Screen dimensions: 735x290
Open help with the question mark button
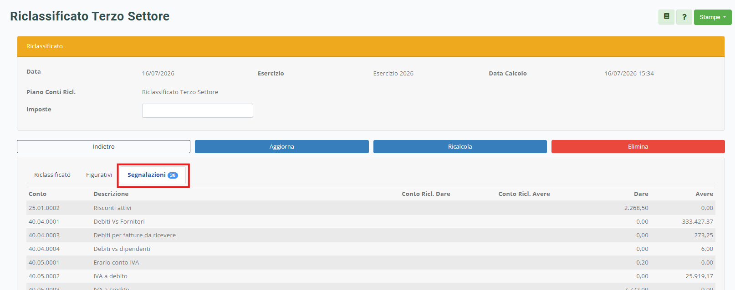pos(684,17)
